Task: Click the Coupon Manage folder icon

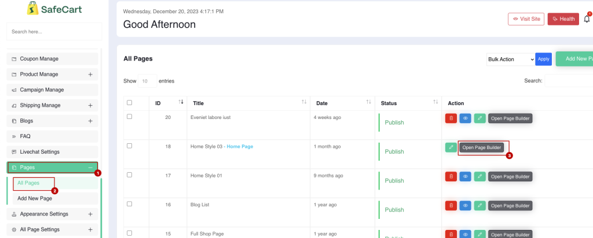Action: [14, 59]
